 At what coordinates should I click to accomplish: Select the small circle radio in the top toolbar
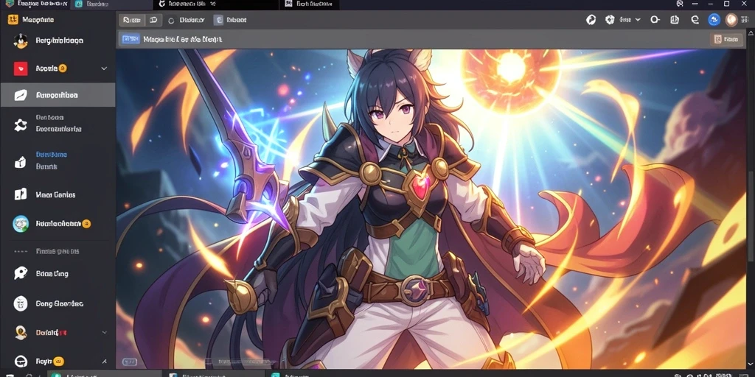[171, 21]
